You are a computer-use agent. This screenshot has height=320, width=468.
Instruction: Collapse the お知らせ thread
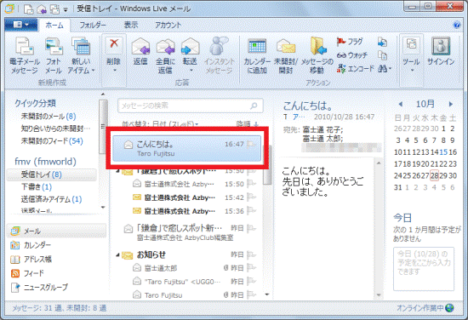coord(118,255)
